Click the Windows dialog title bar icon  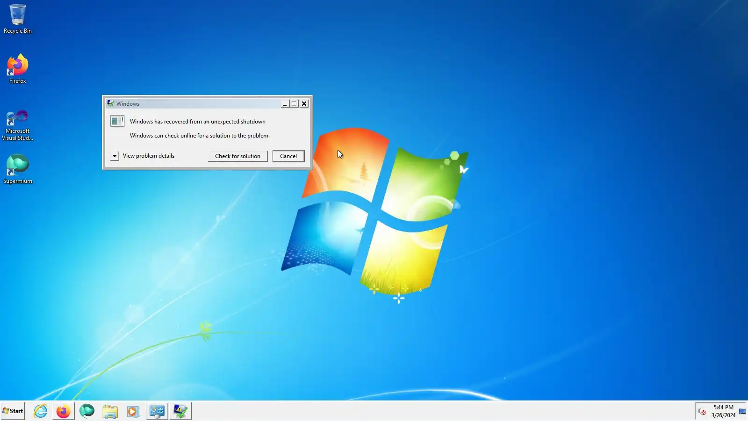(110, 103)
